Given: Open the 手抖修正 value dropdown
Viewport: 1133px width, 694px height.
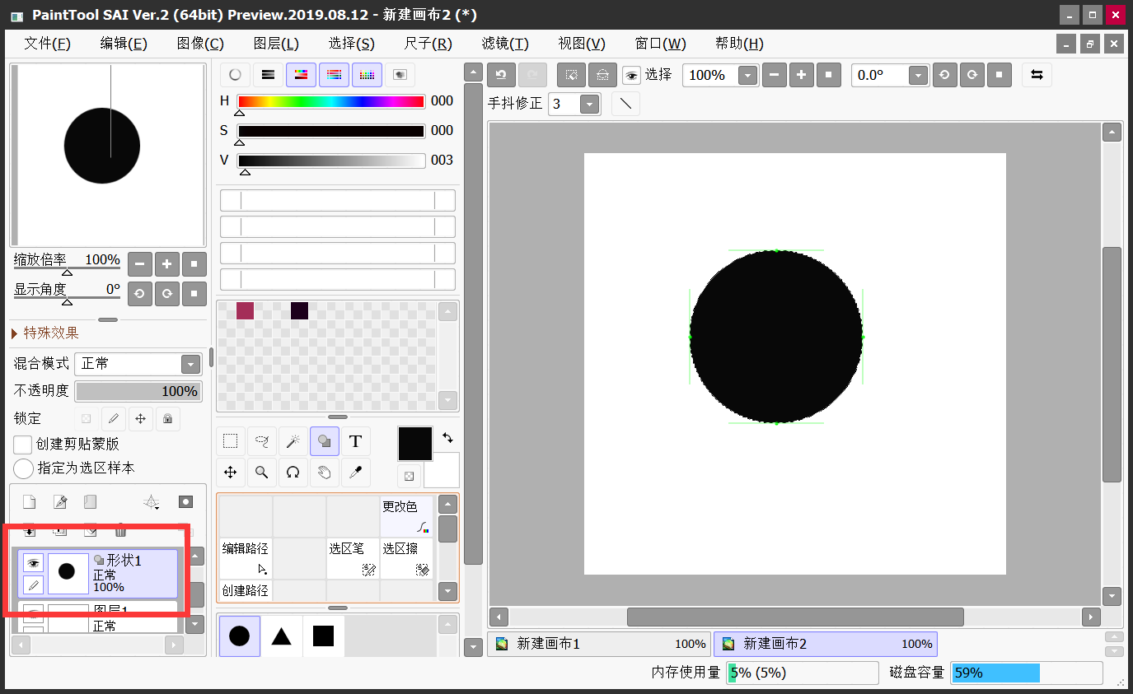Looking at the screenshot, I should (x=590, y=105).
